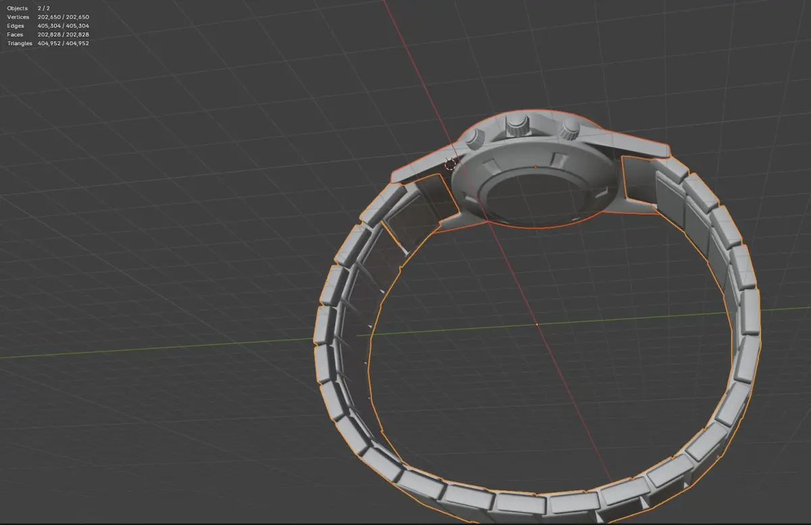Click the Vertices 202,650 statistics line
Image resolution: width=811 pixels, height=525 pixels.
coord(48,17)
